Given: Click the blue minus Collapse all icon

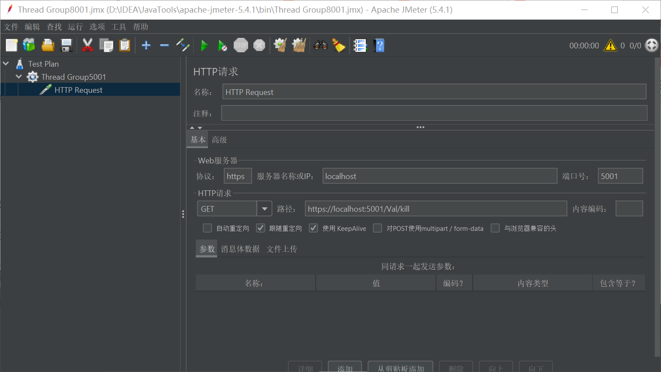Looking at the screenshot, I should [x=164, y=45].
